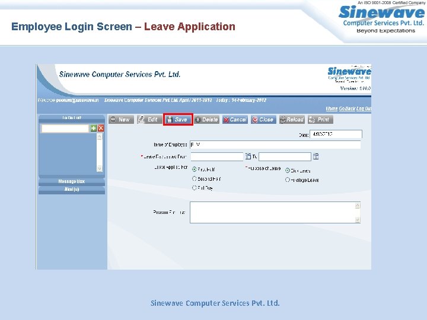Image resolution: width=427 pixels, height=320 pixels.
Task: Click the Reason For Leave text area
Action: [275, 213]
